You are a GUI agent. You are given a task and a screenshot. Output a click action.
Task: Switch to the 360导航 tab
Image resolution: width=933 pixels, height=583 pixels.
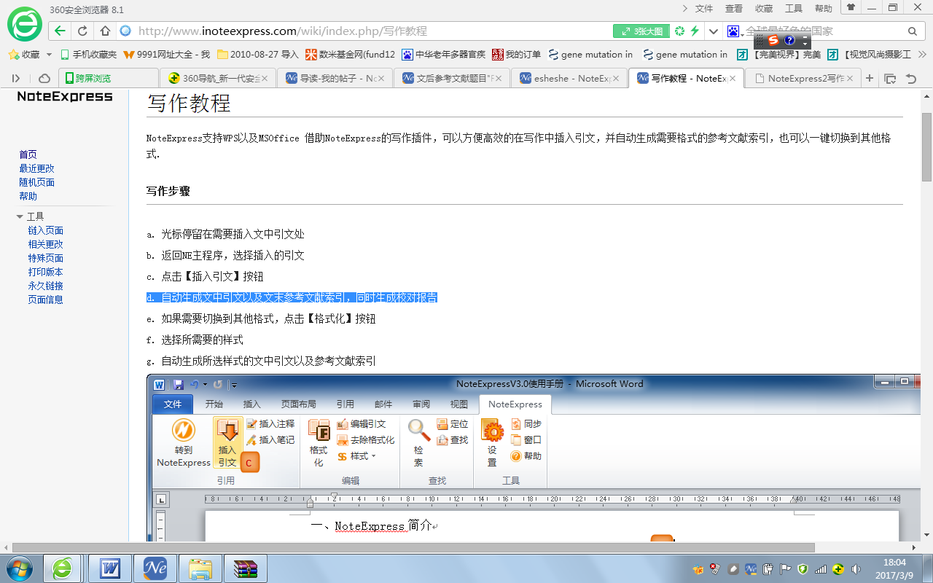coord(217,78)
